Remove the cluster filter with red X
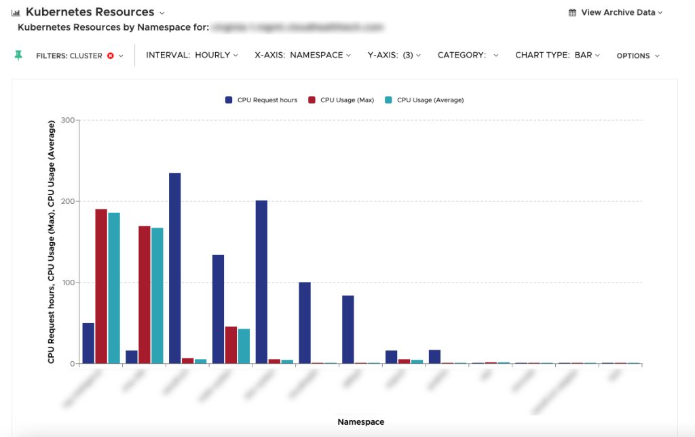Image resolution: width=695 pixels, height=437 pixels. [111, 56]
